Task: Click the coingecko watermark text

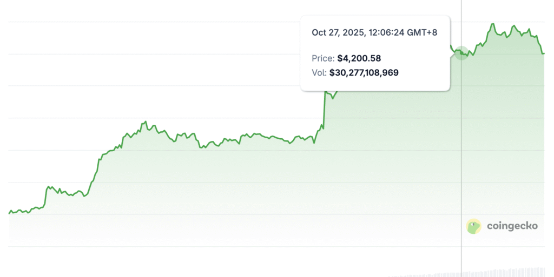Action: pyautogui.click(x=512, y=226)
